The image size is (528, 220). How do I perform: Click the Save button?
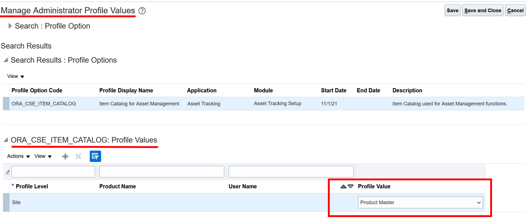pos(452,11)
